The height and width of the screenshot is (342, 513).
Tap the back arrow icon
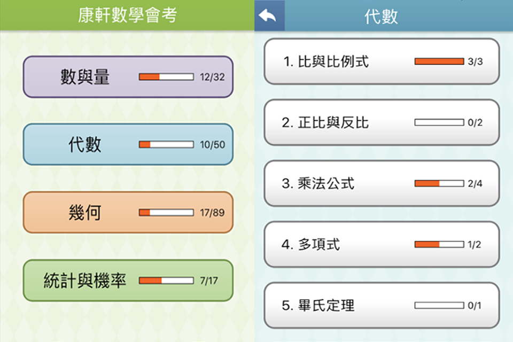pyautogui.click(x=268, y=15)
